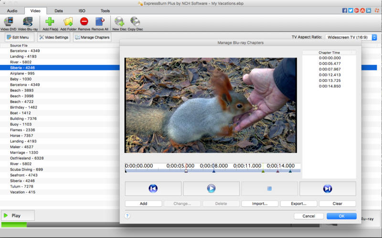Switch to the Video tab
Screen dimensions: 382x238
[x=35, y=10]
